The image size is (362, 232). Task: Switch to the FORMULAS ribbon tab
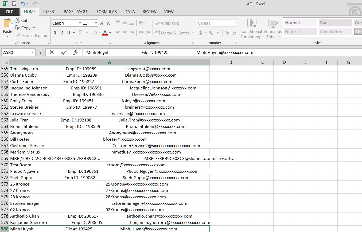click(106, 12)
